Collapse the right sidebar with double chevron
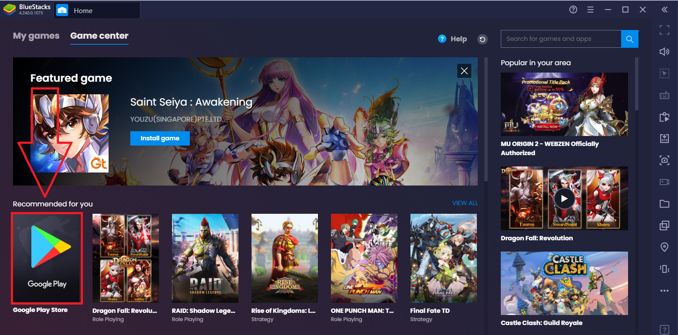This screenshot has height=335, width=678. coord(664,10)
